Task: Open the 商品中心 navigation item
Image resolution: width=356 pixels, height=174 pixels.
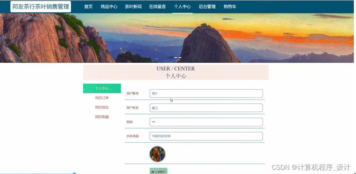Action: click(109, 7)
